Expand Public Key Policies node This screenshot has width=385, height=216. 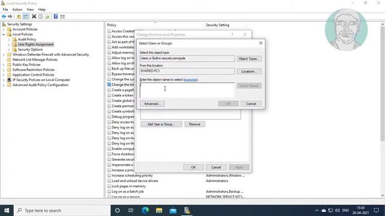tap(4, 65)
